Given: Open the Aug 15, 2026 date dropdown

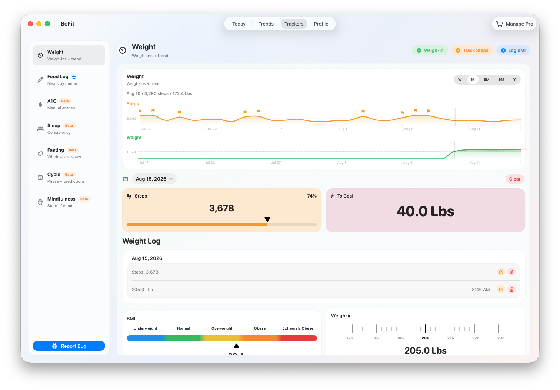Looking at the screenshot, I should (x=154, y=179).
